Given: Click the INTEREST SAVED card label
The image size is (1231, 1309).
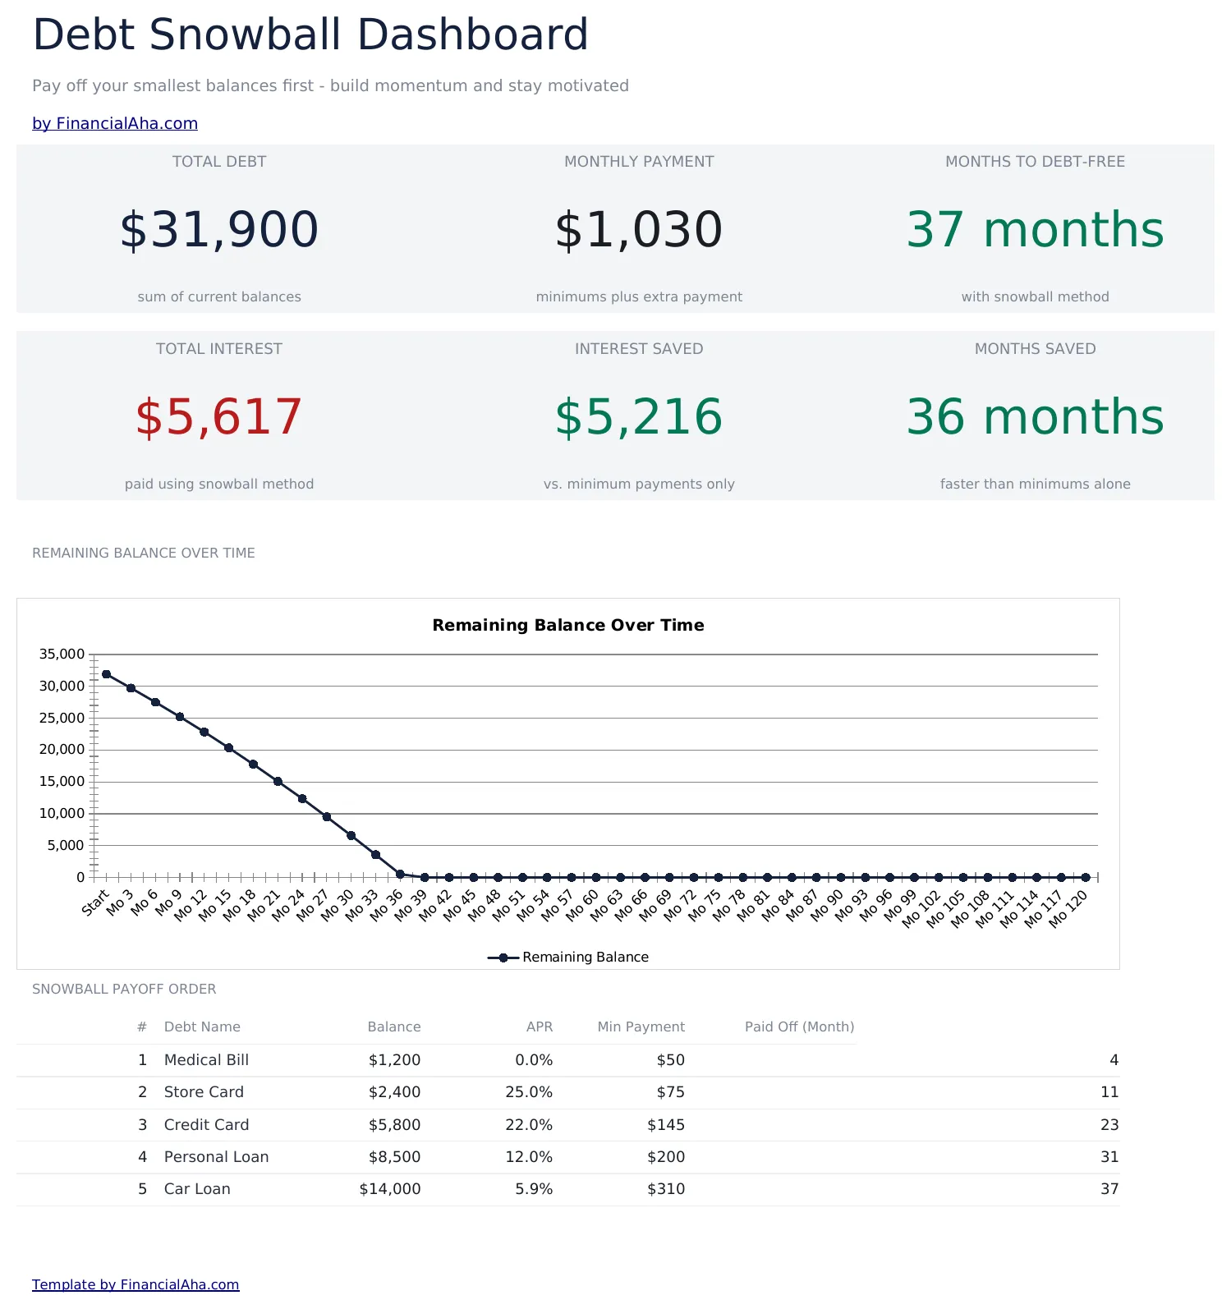Looking at the screenshot, I should (639, 349).
